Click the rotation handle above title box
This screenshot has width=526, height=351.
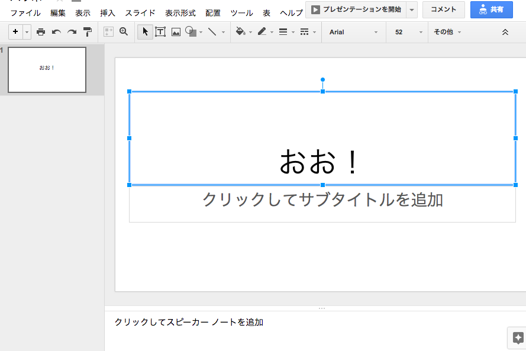tap(322, 79)
